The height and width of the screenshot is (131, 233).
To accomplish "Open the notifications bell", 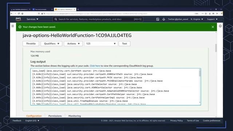I will (x=163, y=19).
